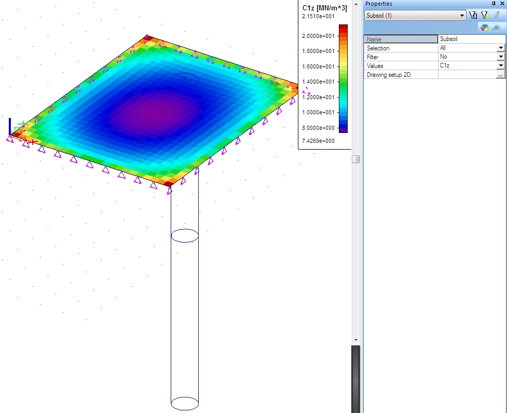
Task: Open Drawing setup 2D ellipsis button
Action: [x=500, y=75]
